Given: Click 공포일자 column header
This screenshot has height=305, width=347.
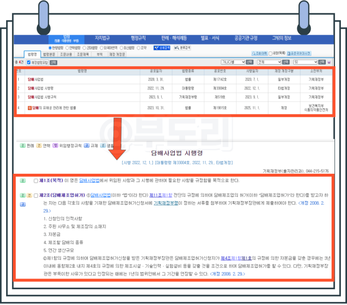Looking at the screenshot, I should [x=156, y=71].
